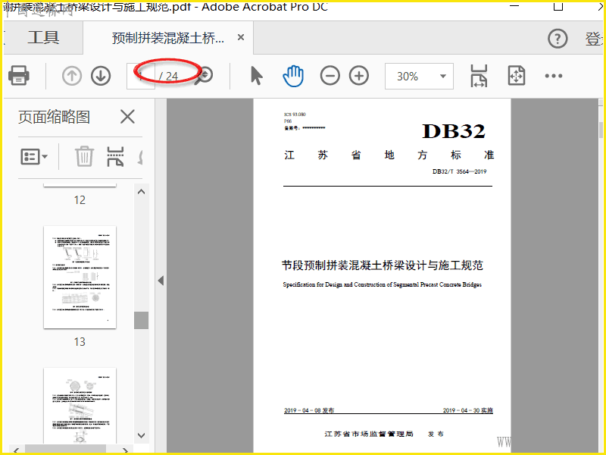Click issue date 2019-04-08 发布
This screenshot has height=455, width=606.
click(309, 410)
